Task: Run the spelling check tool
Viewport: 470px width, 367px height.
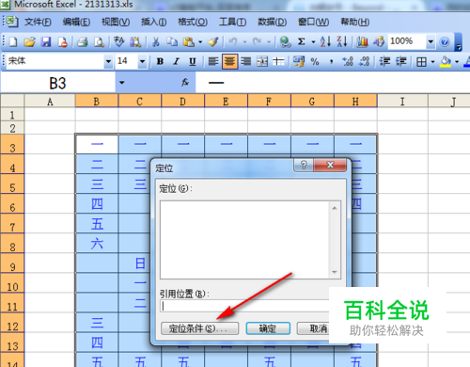Action: pyautogui.click(x=119, y=41)
